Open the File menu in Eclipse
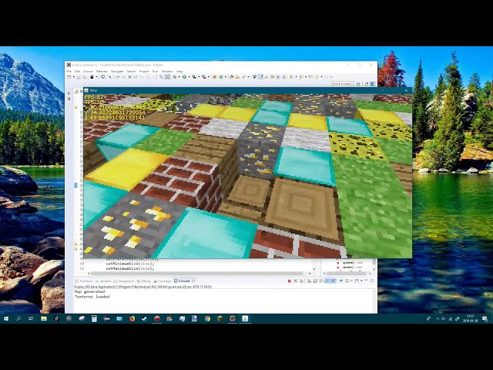The height and width of the screenshot is (370, 493). tap(69, 72)
